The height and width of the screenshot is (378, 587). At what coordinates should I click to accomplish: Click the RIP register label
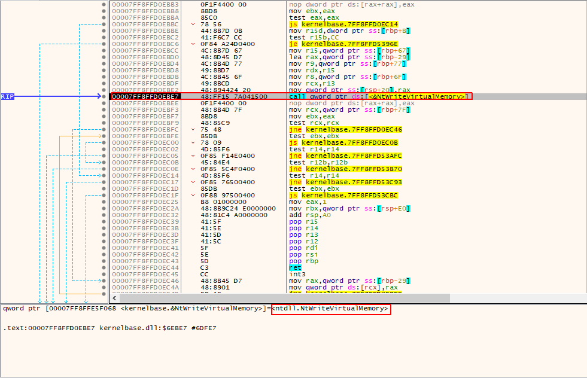tap(7, 96)
